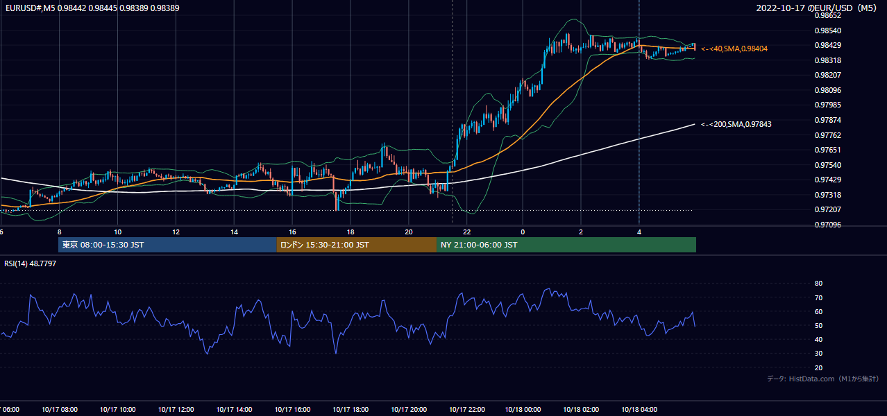Click hour 18 on the chart hour axis

click(350, 232)
